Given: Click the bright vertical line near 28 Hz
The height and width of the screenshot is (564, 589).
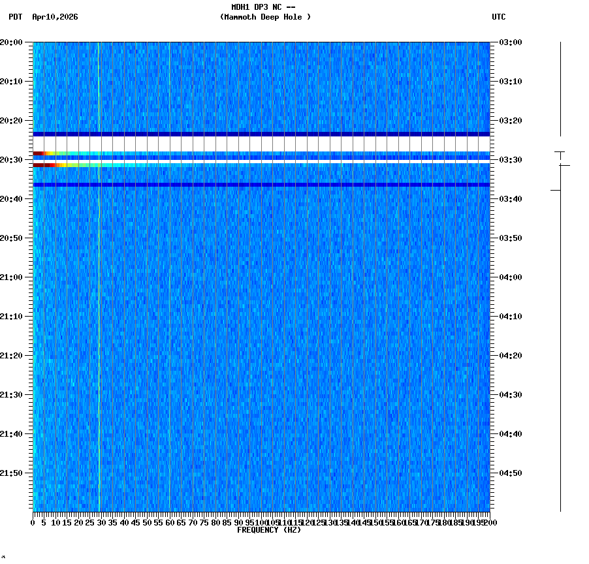Looking at the screenshot, I should [x=98, y=326].
